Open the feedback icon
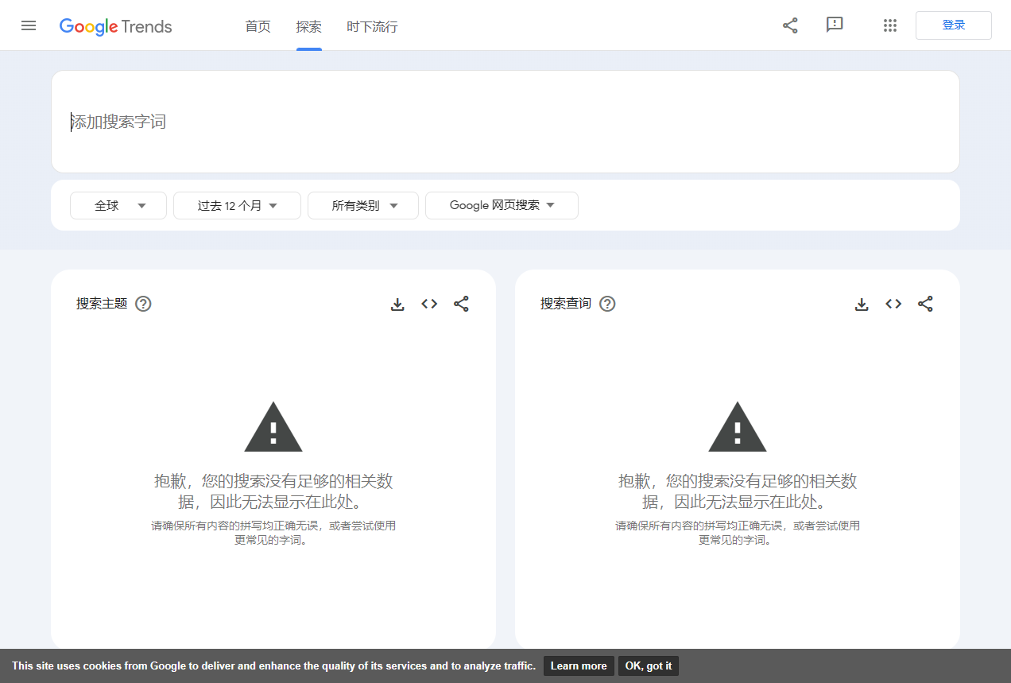 pyautogui.click(x=835, y=25)
